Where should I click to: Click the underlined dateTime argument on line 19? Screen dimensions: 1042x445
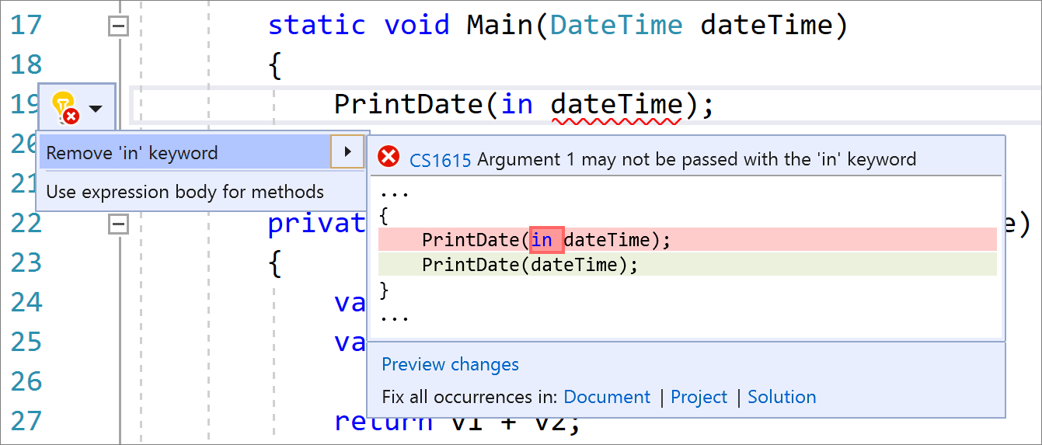[x=615, y=104]
